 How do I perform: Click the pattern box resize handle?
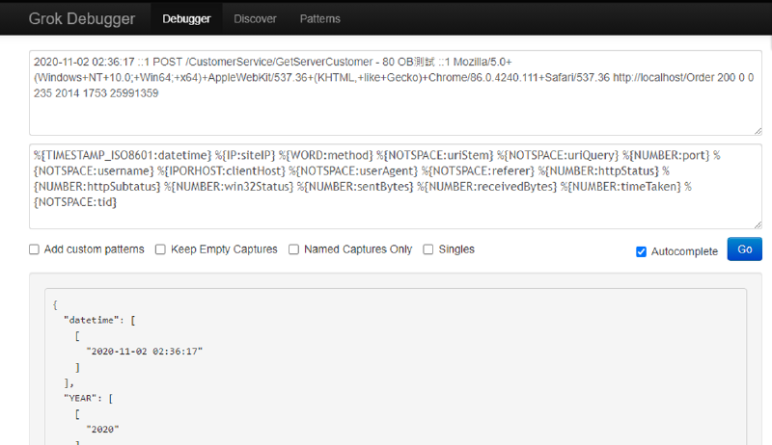click(x=757, y=224)
